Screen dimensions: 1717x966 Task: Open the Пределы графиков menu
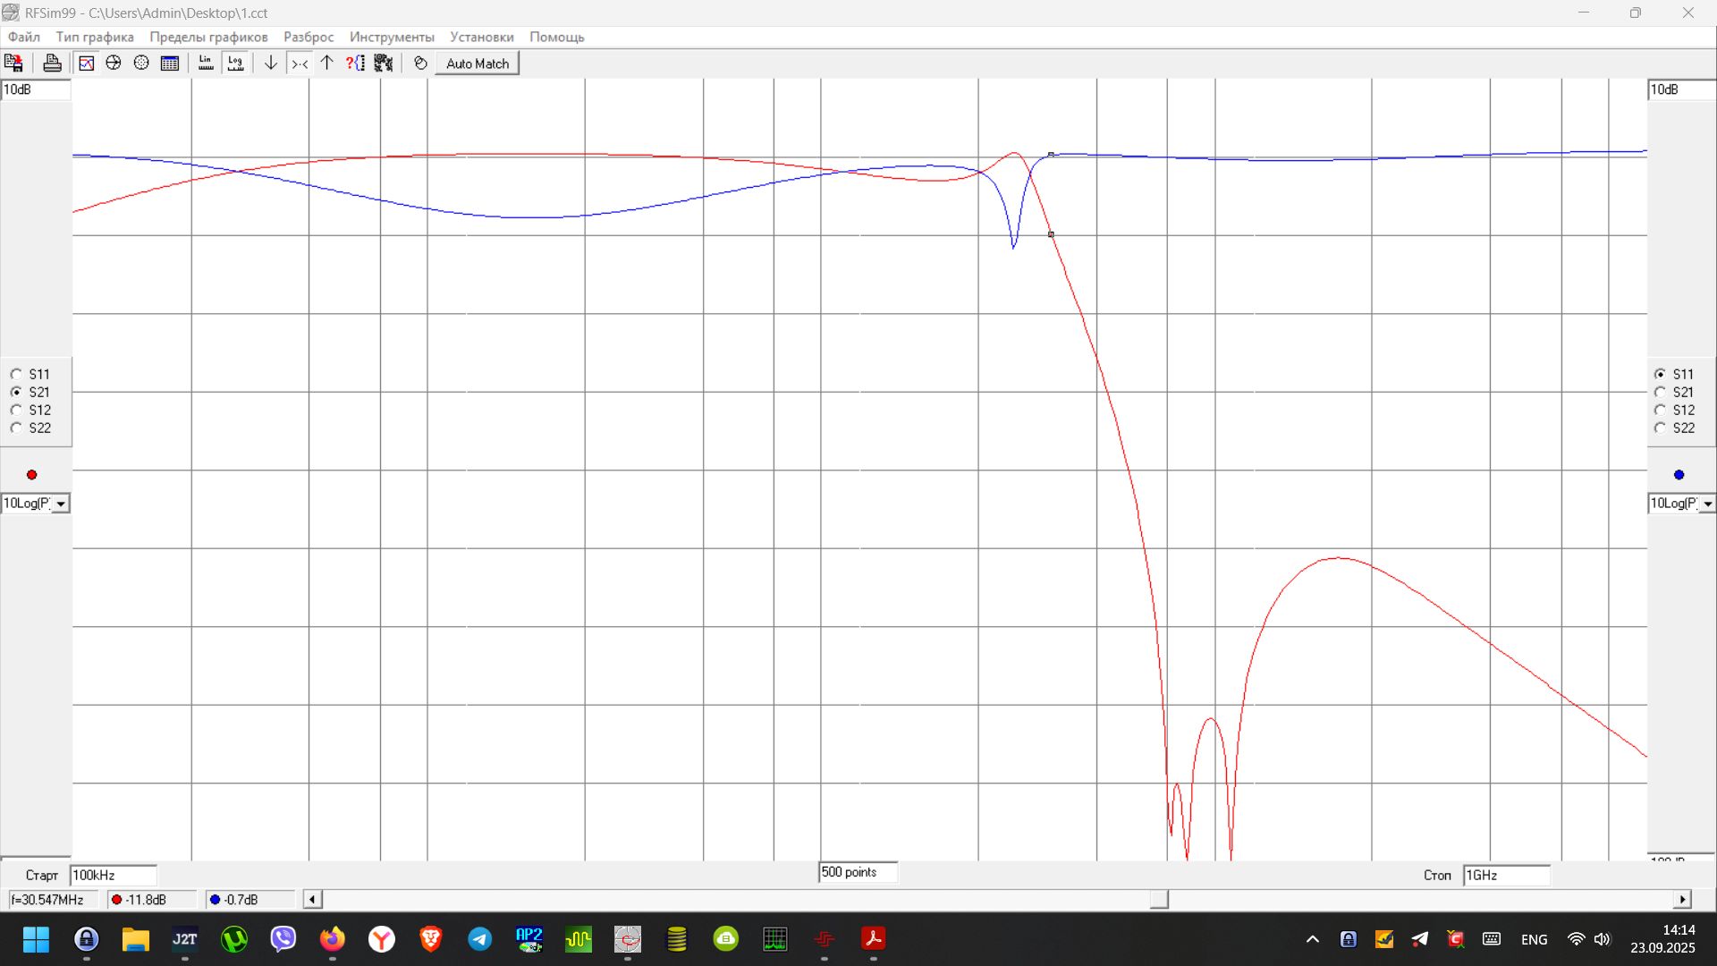[208, 37]
